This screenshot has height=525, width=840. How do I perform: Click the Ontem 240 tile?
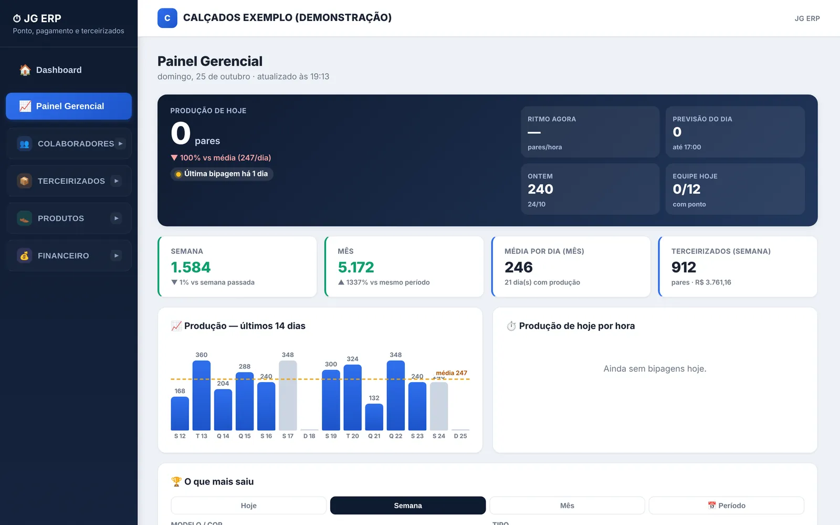[590, 189]
